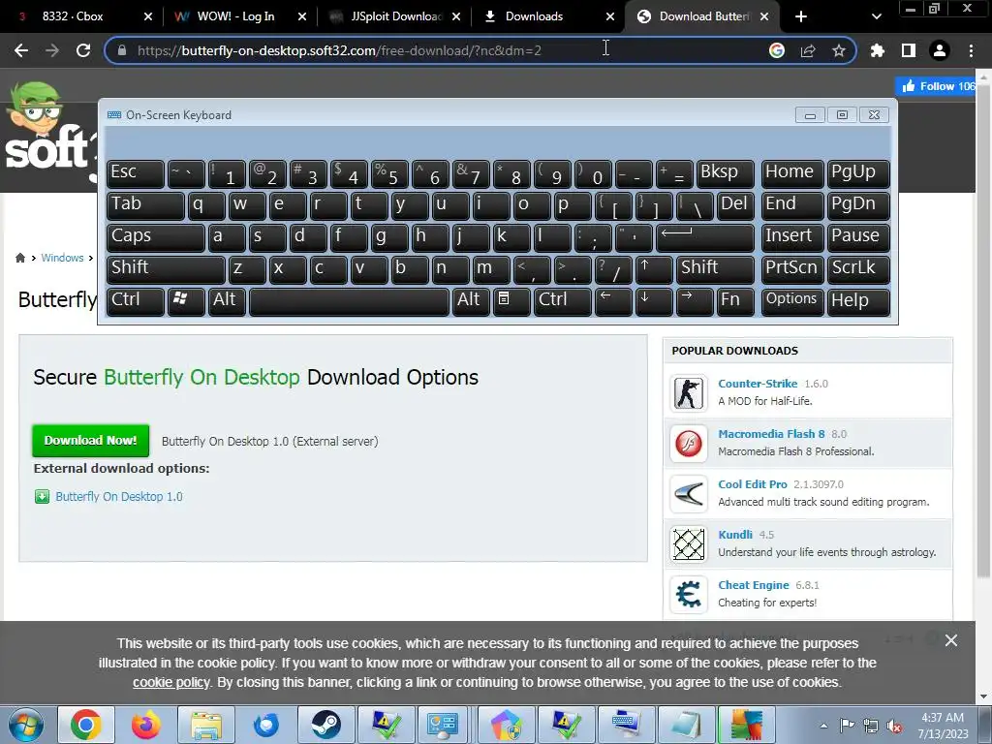
Task: Dismiss the cookie banner with X
Action: [951, 640]
